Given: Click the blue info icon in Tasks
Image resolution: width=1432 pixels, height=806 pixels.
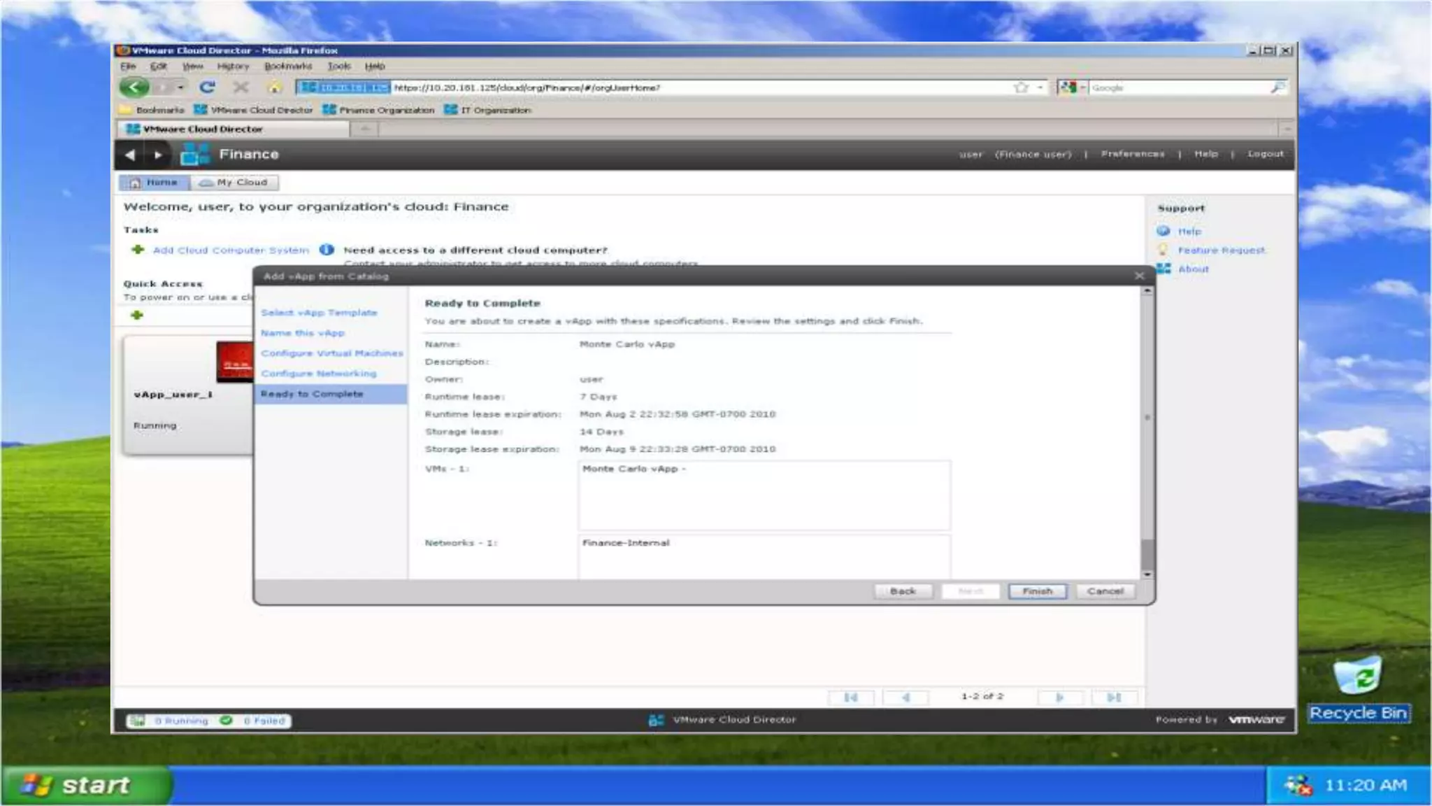Looking at the screenshot, I should [x=327, y=250].
